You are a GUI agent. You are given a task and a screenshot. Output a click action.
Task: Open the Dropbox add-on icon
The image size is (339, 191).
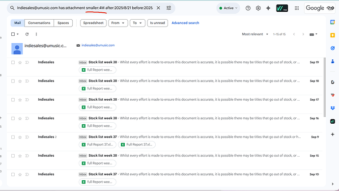(333, 108)
